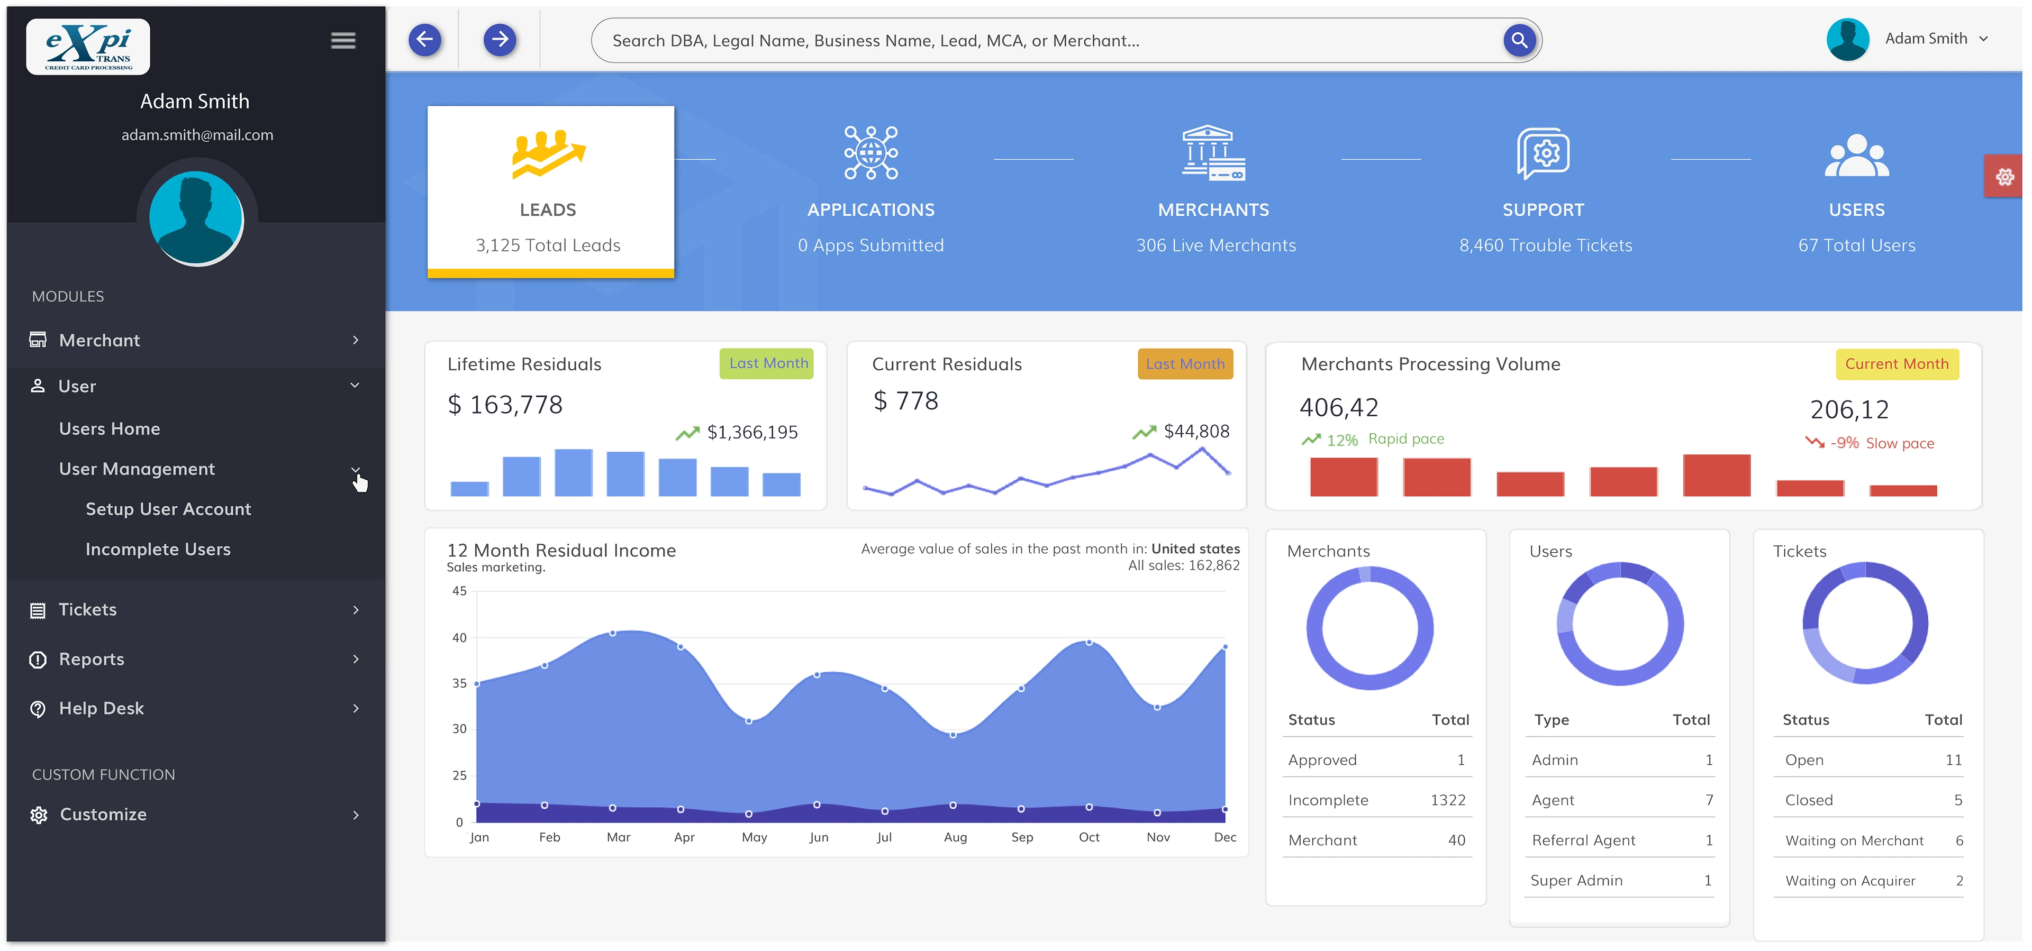Click the Closed tickets row
The image size is (2032, 951).
coord(1868,800)
